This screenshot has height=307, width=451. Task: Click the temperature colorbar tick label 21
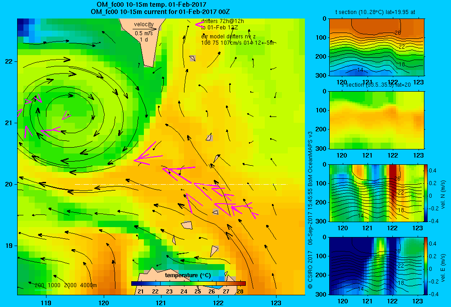click(x=141, y=292)
